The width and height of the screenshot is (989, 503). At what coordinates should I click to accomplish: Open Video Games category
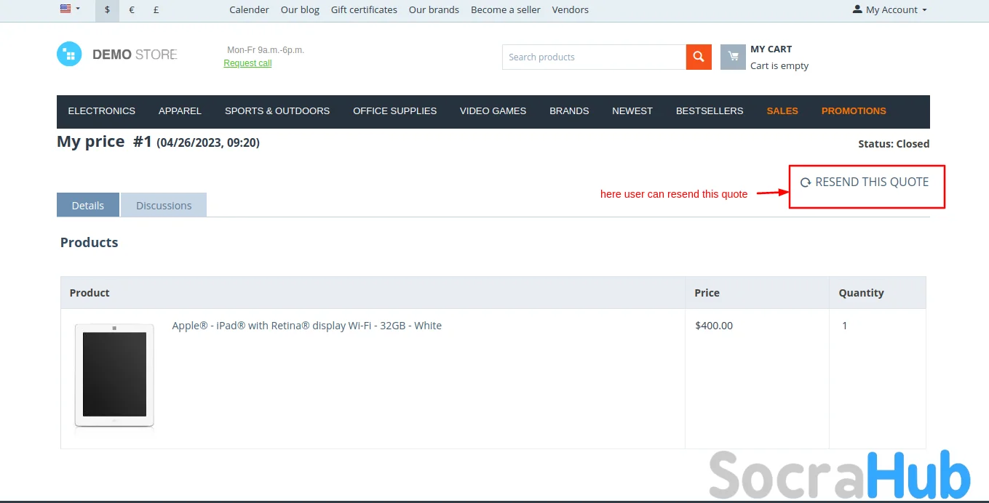pos(493,111)
